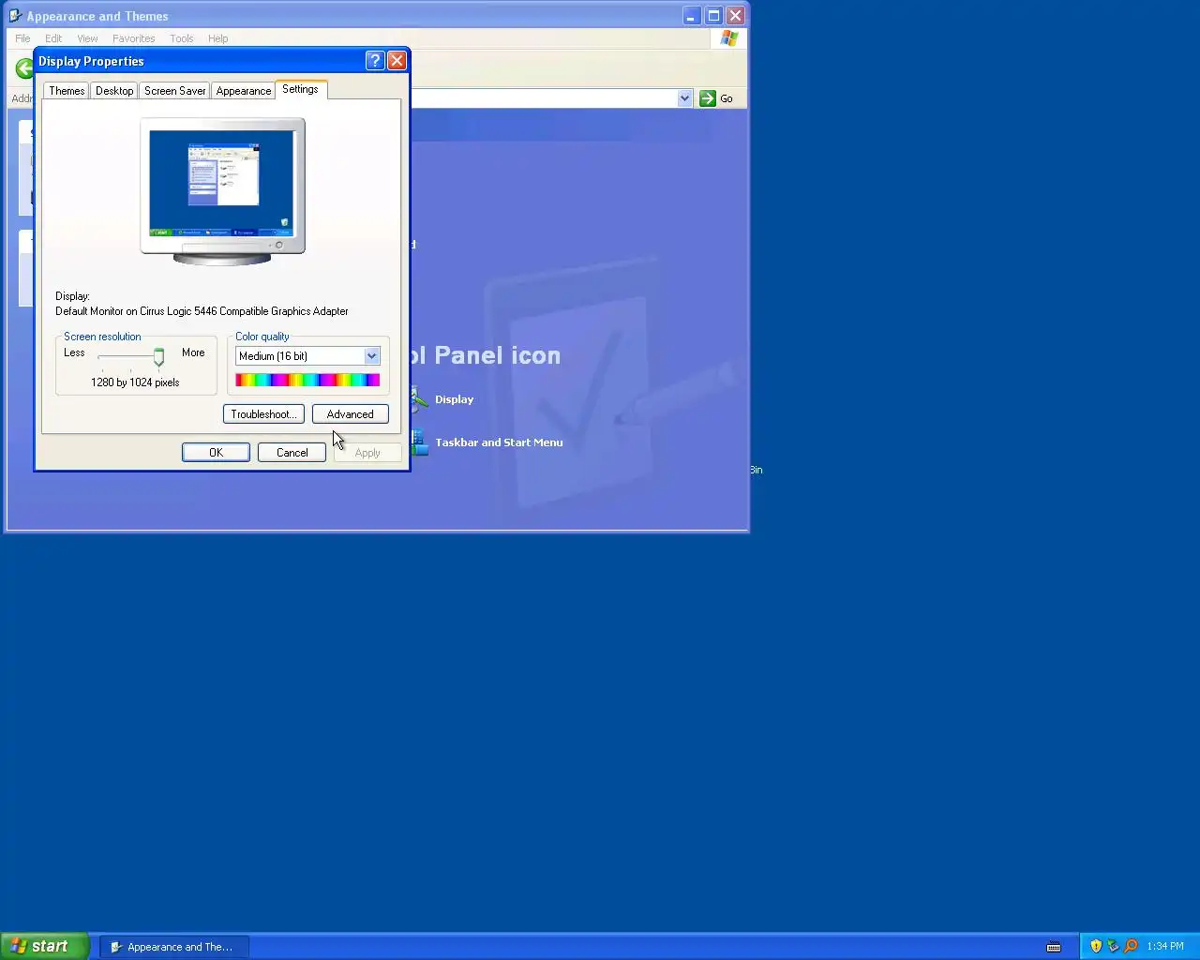
Task: Minimize the Appearance and Themes window
Action: [691, 16]
